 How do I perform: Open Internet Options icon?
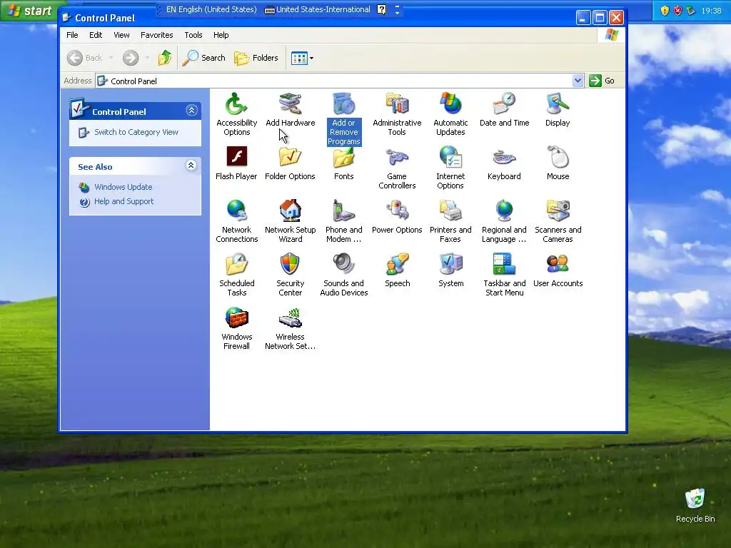(450, 167)
